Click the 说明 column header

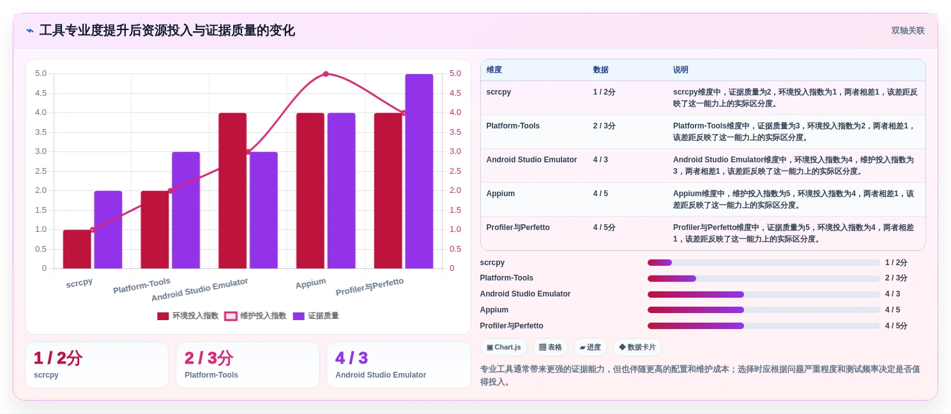coord(680,70)
